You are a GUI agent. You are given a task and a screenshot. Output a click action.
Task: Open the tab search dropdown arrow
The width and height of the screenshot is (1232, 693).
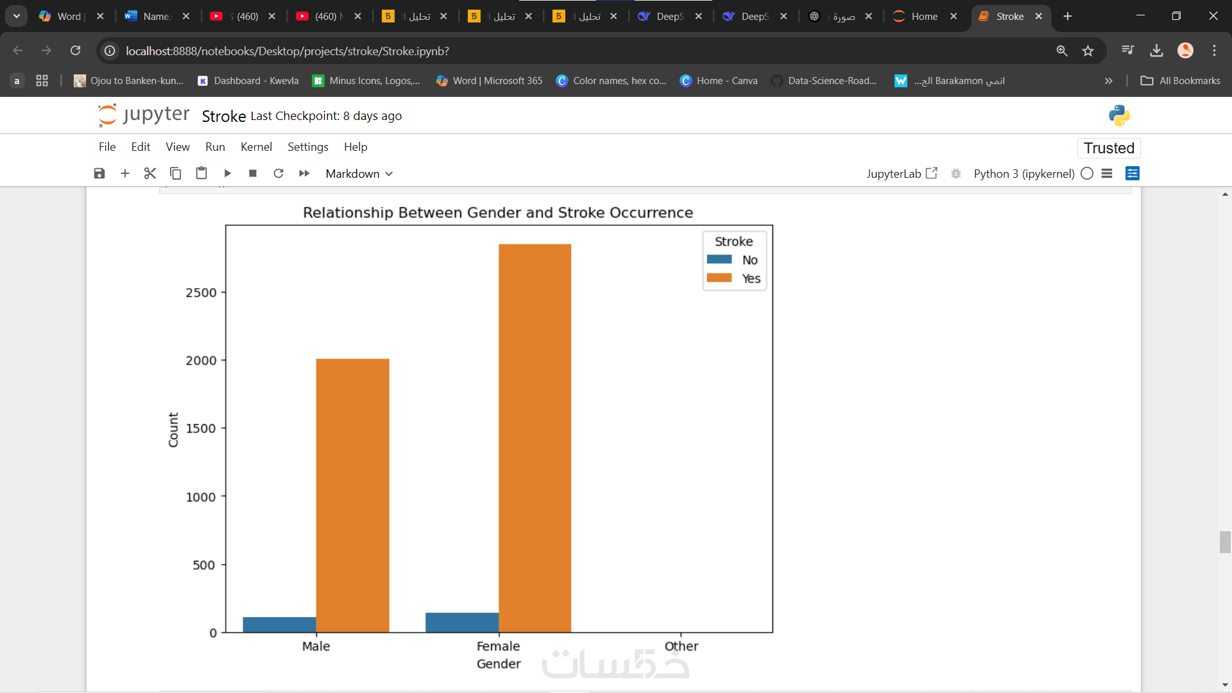coord(17,16)
